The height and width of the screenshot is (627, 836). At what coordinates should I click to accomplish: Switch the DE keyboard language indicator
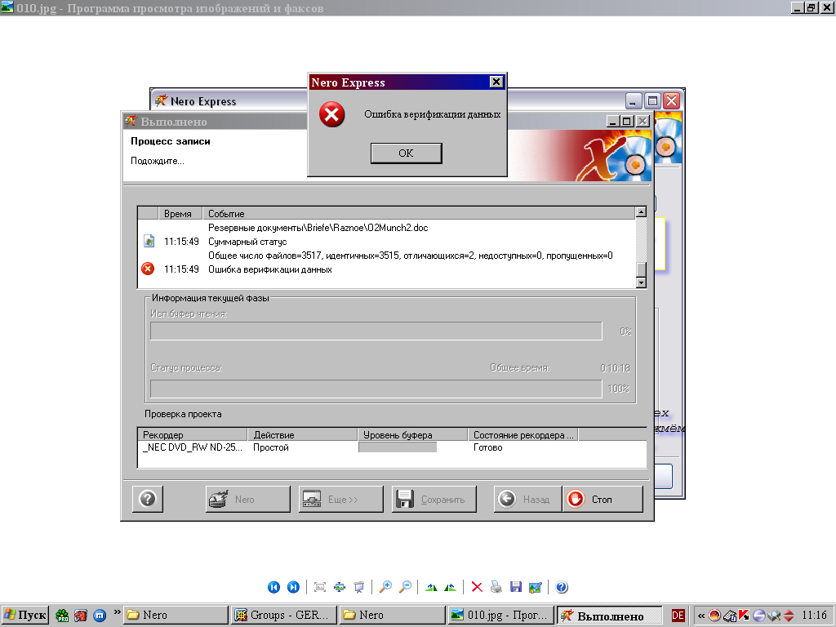[678, 616]
